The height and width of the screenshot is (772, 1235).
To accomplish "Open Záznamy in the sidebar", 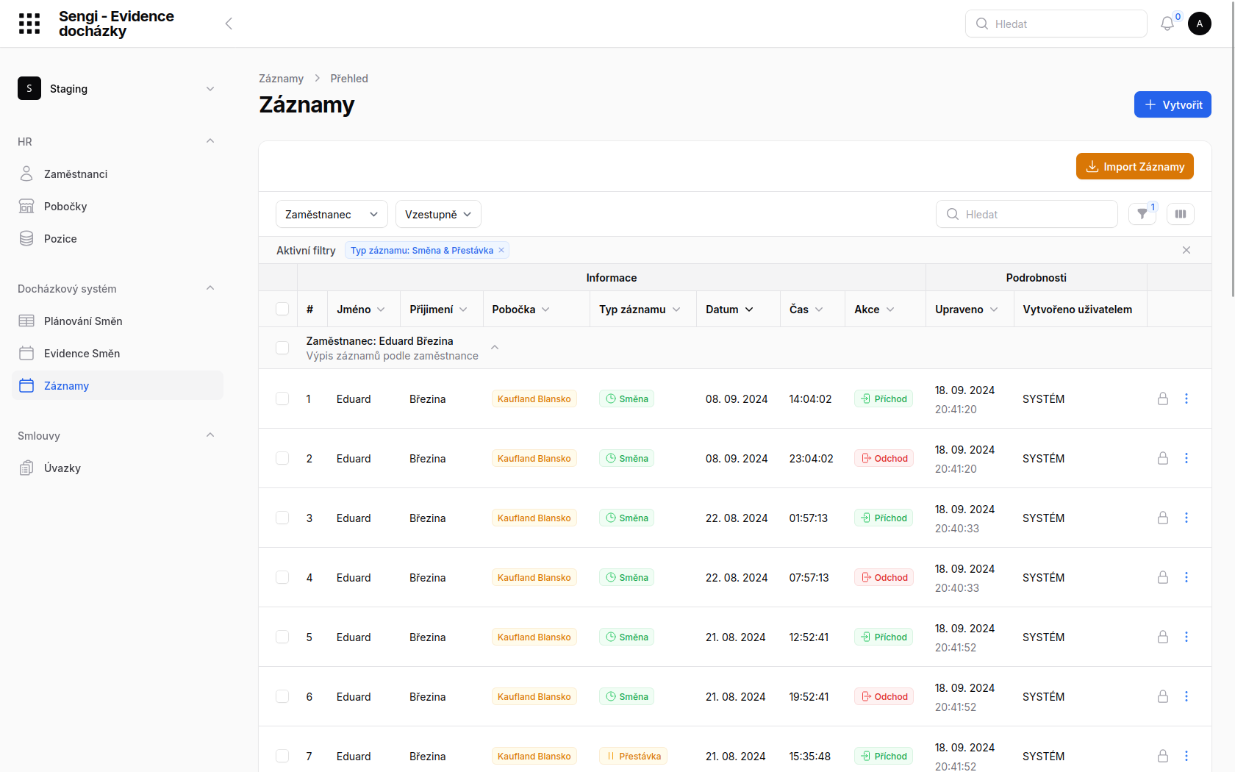I will (118, 385).
